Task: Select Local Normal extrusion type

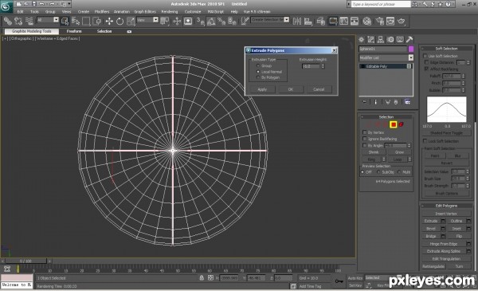Action: (258, 72)
